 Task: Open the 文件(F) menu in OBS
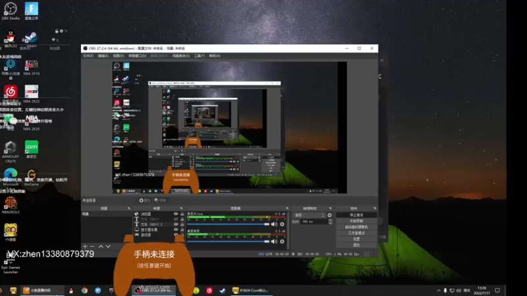click(88, 56)
